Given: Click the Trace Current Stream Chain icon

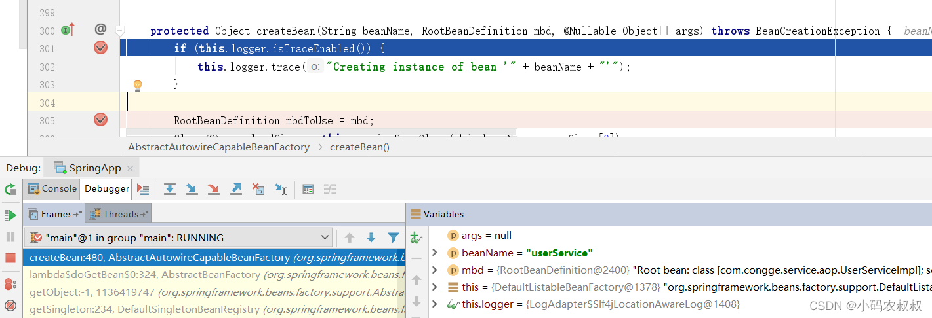Looking at the screenshot, I should [x=329, y=189].
